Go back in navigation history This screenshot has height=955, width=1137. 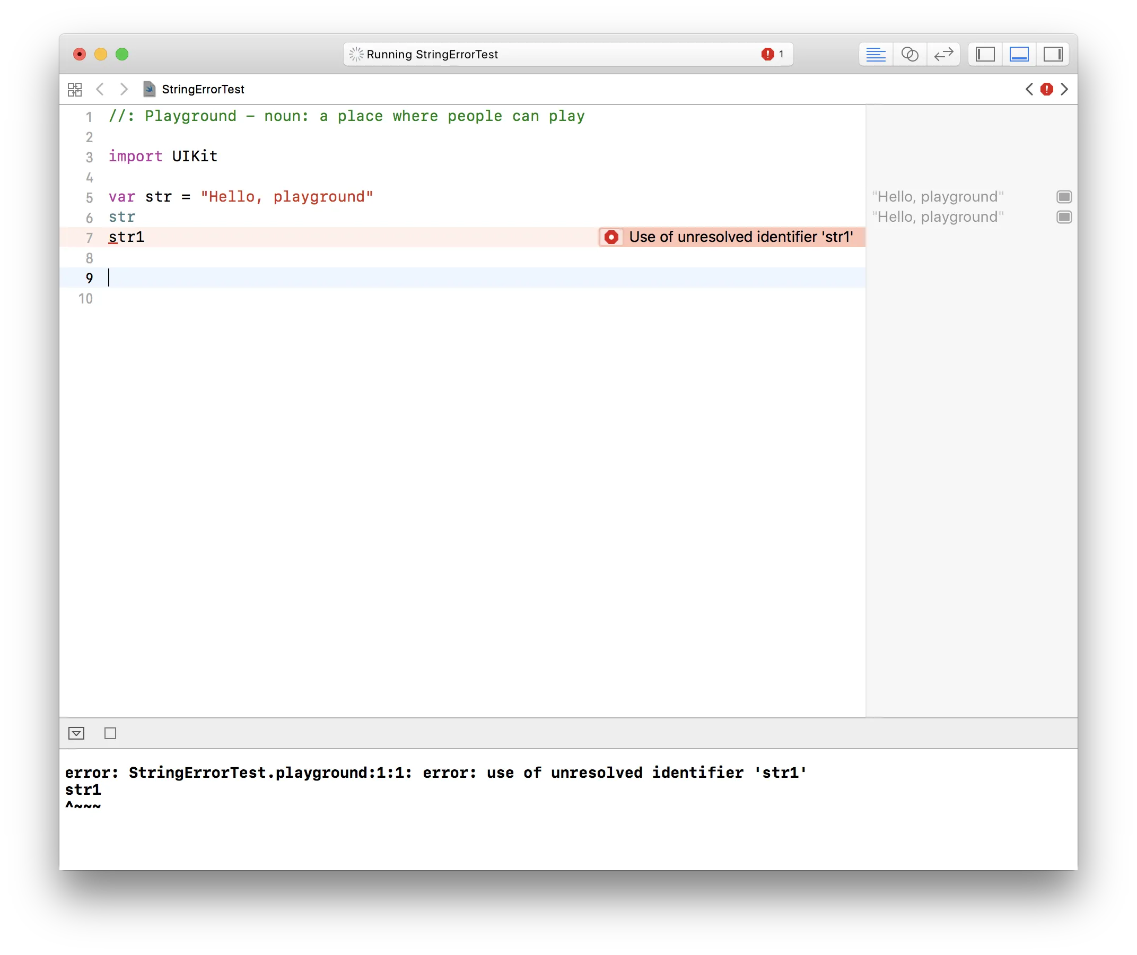coord(100,89)
